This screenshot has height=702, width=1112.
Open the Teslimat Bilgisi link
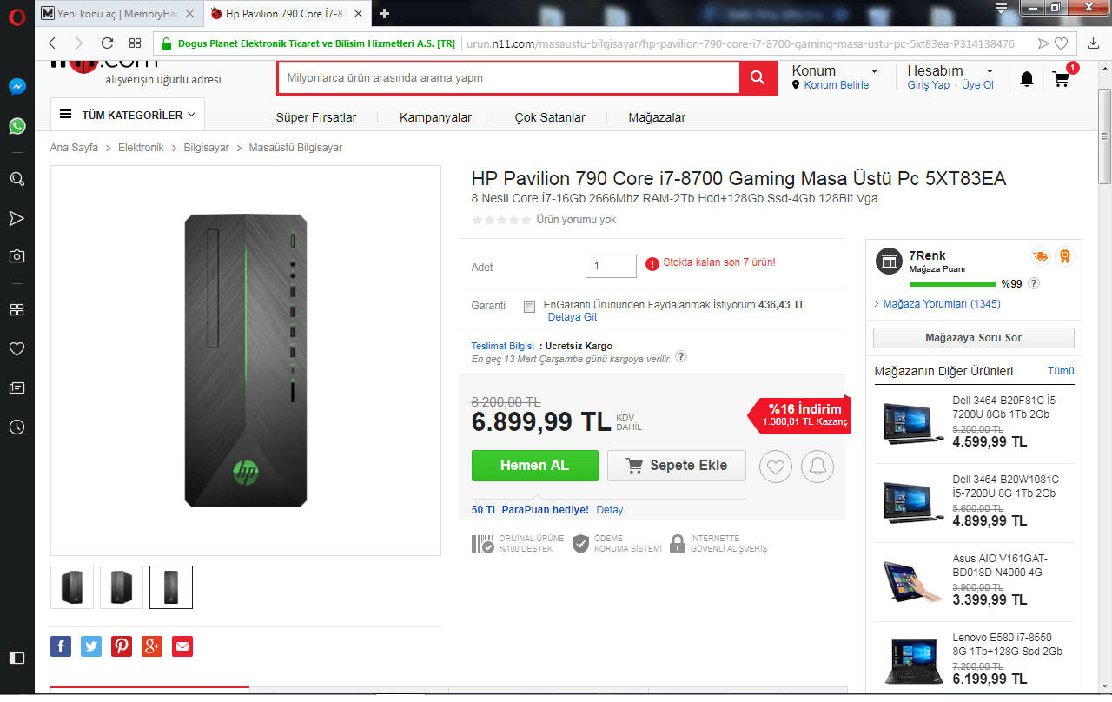coord(503,346)
